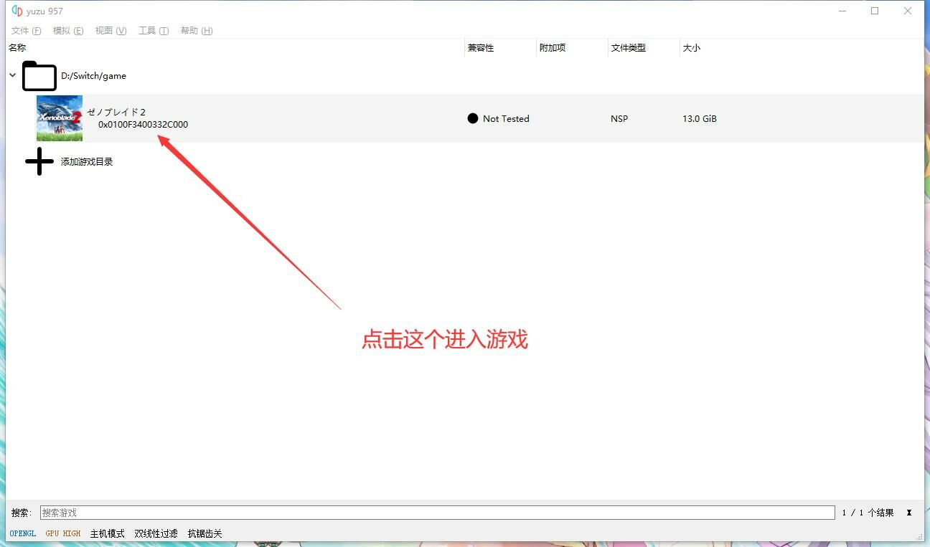930x547 pixels.
Task: Open the 文件 (F) menu
Action: [x=26, y=30]
